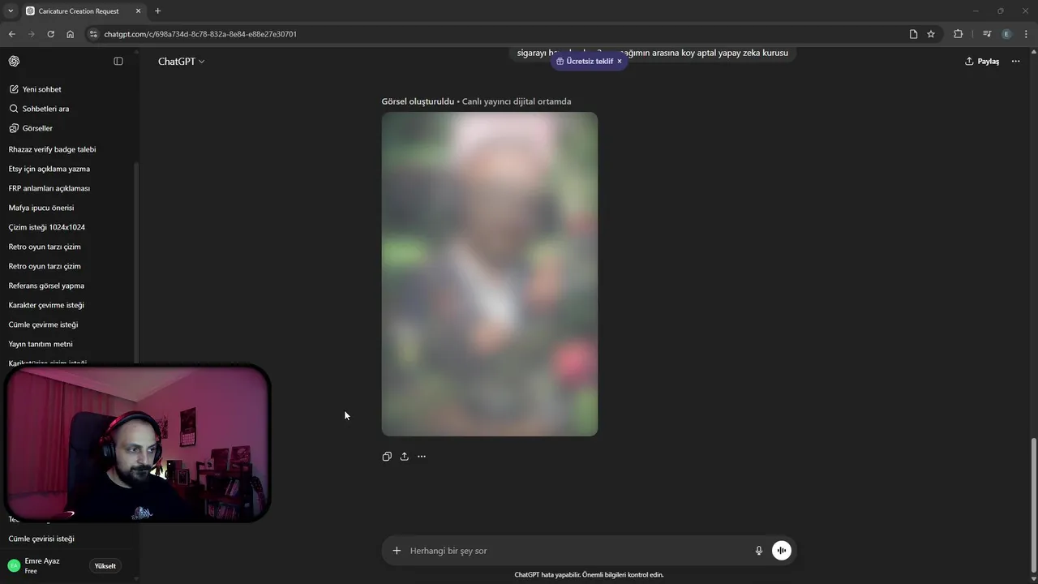Open tab search dropdown arrow
This screenshot has width=1038, height=584.
click(11, 11)
